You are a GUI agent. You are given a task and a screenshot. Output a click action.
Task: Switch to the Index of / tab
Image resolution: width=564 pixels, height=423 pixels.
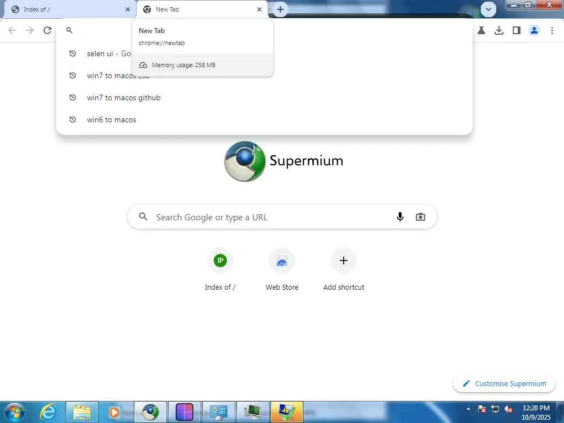(68, 9)
